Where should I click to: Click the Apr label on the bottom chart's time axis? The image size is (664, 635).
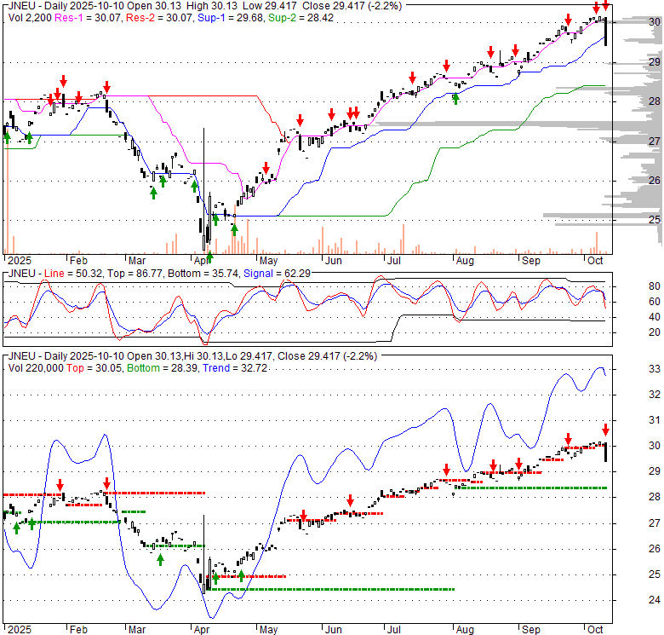202,629
